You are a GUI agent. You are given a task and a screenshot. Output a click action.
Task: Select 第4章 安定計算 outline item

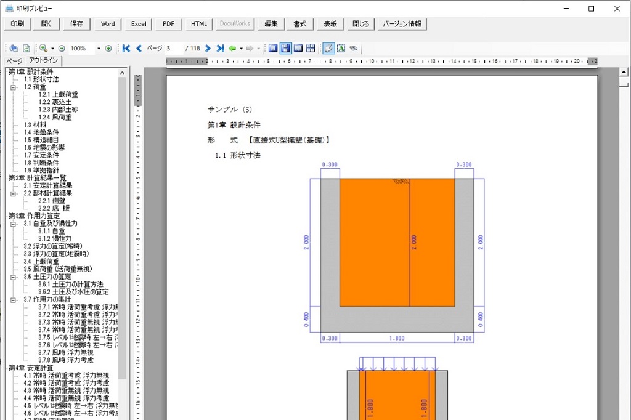pos(31,368)
